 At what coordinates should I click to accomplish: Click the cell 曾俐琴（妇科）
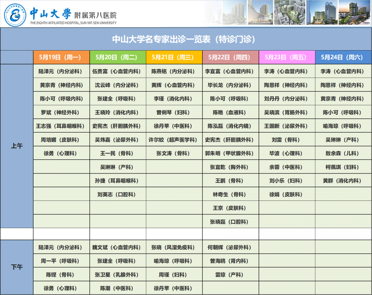tap(174, 112)
